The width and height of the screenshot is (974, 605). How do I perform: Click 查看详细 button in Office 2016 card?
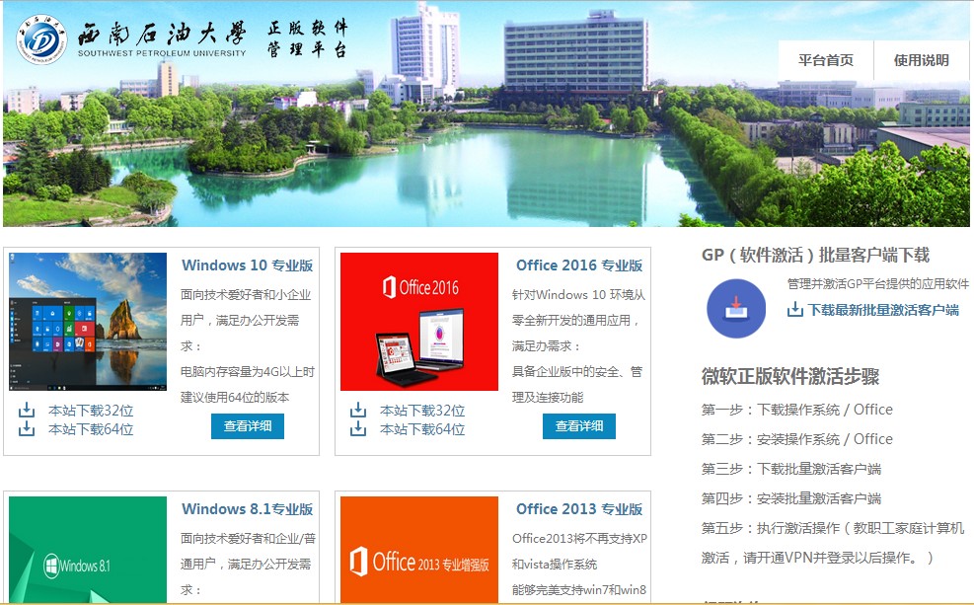click(x=579, y=426)
